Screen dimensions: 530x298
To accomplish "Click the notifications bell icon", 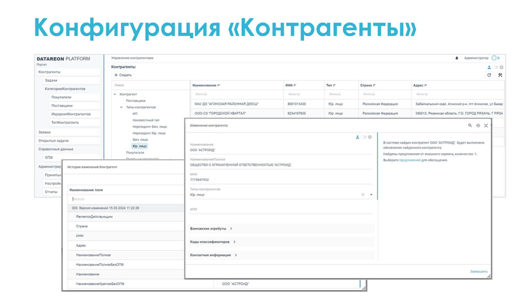I will point(457,58).
